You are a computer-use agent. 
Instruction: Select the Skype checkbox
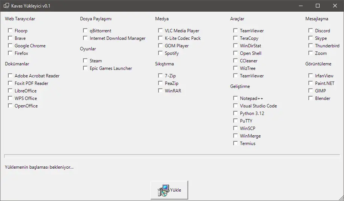[311, 38]
